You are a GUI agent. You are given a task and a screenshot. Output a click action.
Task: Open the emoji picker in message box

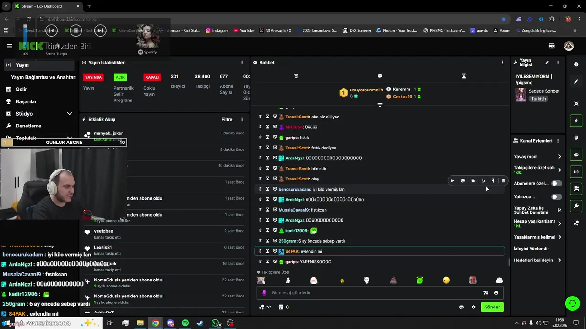click(x=496, y=293)
